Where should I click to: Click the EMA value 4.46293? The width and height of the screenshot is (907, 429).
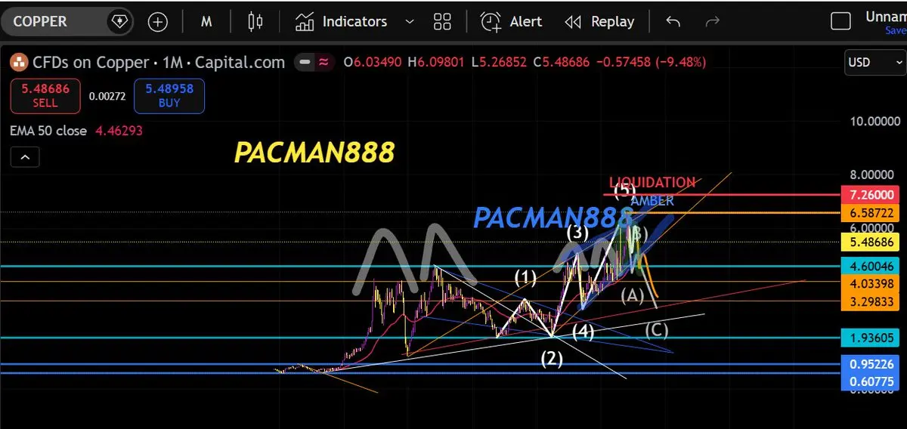[119, 131]
